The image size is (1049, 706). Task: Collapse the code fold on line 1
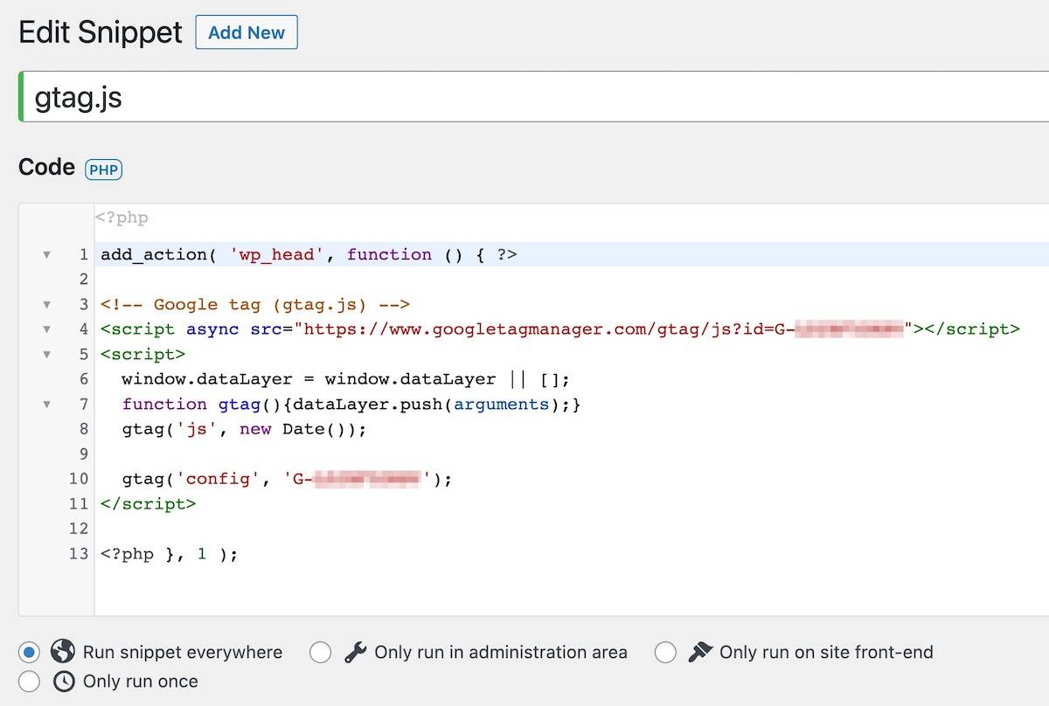click(46, 255)
